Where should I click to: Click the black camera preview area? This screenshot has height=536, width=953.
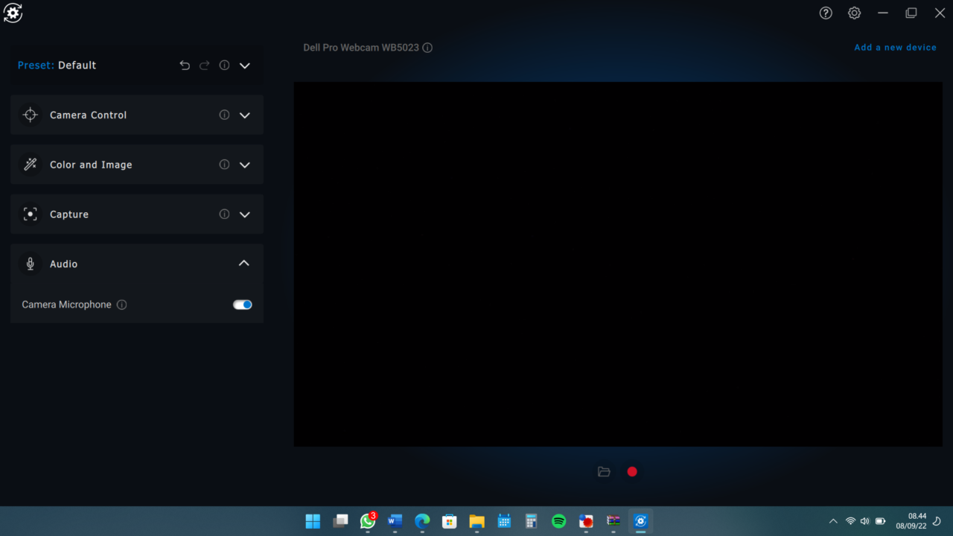[x=618, y=264]
